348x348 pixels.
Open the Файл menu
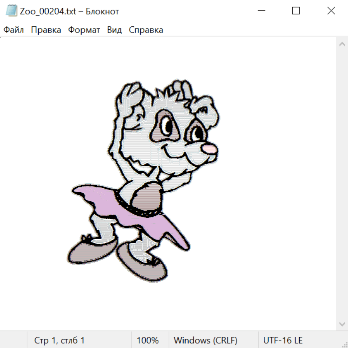click(14, 30)
